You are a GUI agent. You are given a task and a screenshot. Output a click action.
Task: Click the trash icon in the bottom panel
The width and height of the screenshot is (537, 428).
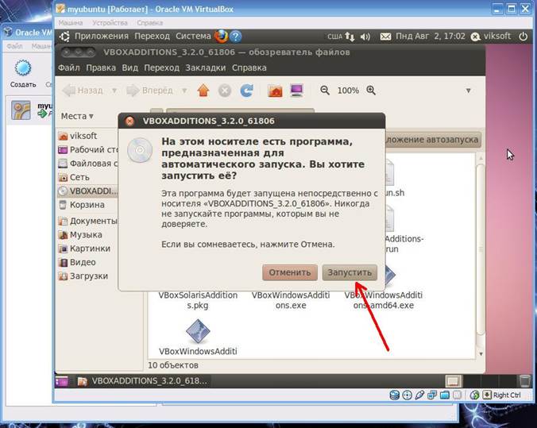point(524,380)
